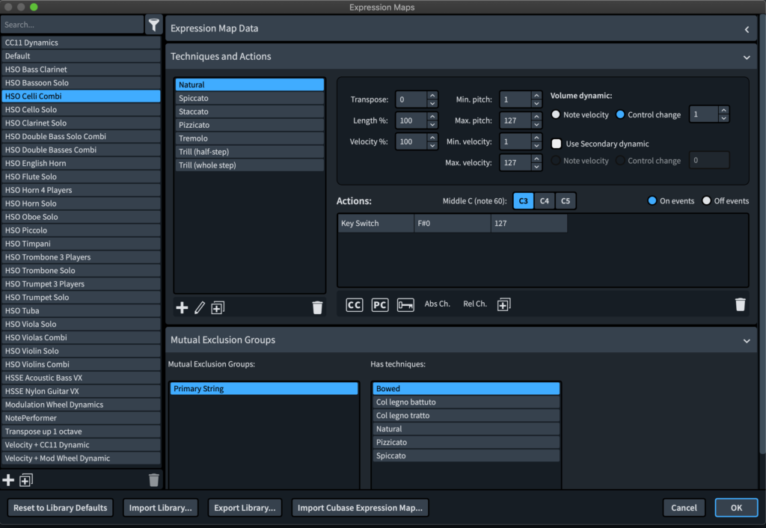The height and width of the screenshot is (528, 766).
Task: Increase the Min. velocity stepper
Action: [536, 138]
